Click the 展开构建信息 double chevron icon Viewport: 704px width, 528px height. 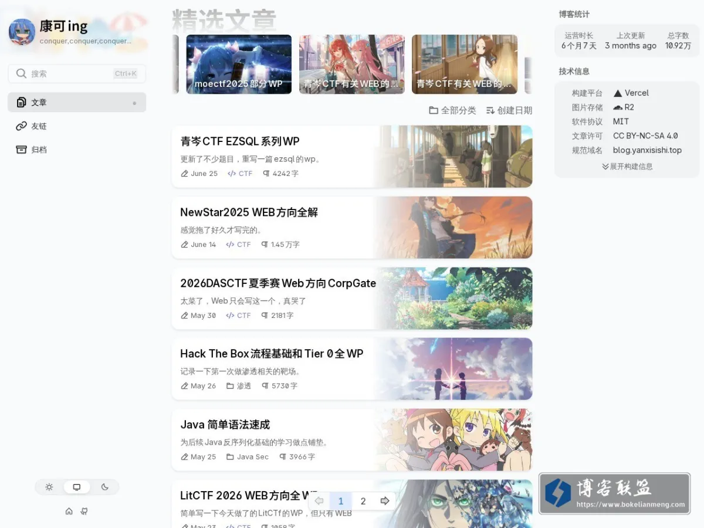click(x=605, y=167)
